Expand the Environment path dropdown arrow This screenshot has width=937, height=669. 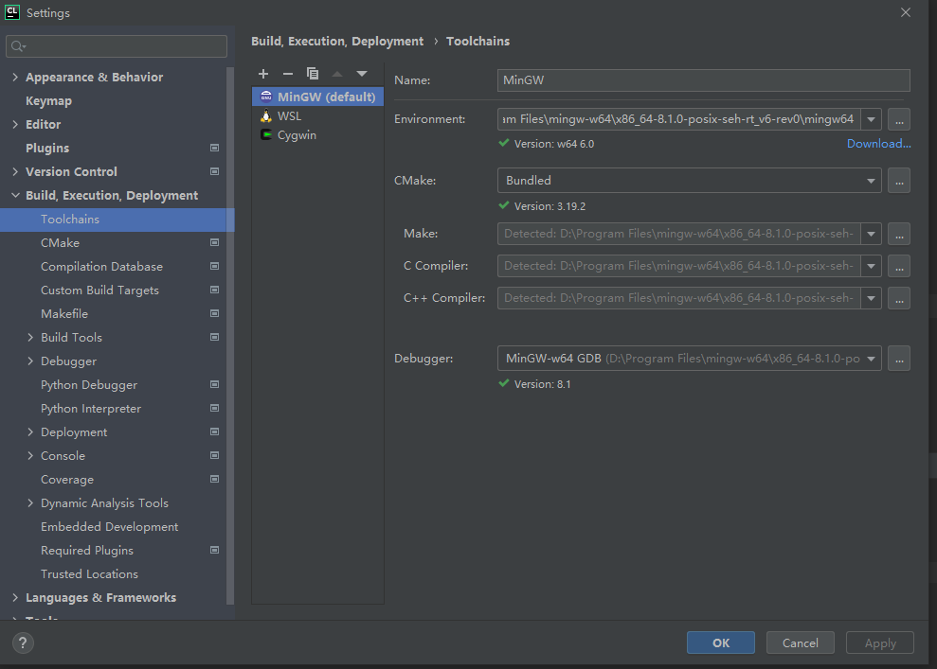[x=871, y=120]
